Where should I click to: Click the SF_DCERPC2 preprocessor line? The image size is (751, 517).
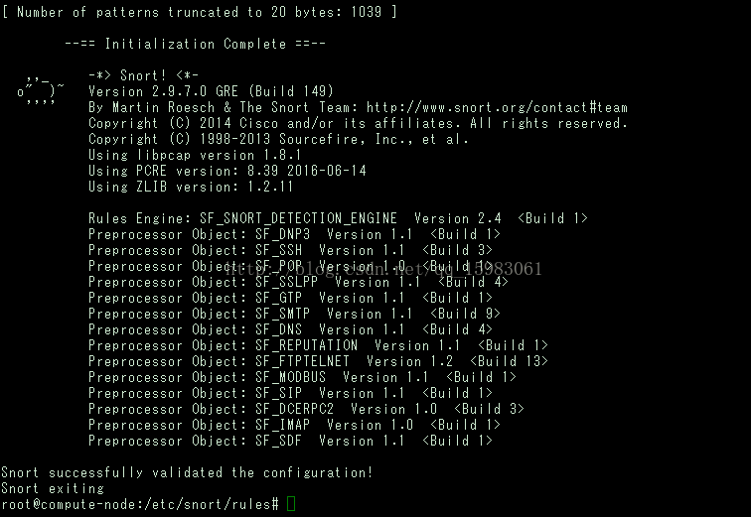[306, 409]
